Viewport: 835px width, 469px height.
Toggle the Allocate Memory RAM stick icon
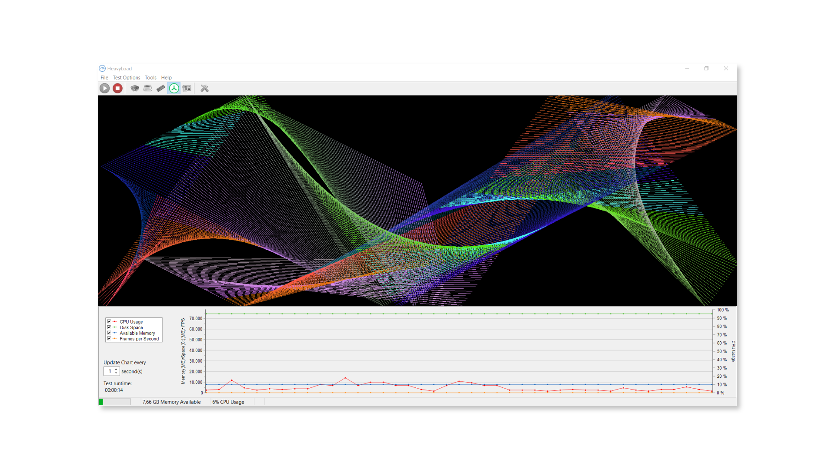click(x=161, y=89)
